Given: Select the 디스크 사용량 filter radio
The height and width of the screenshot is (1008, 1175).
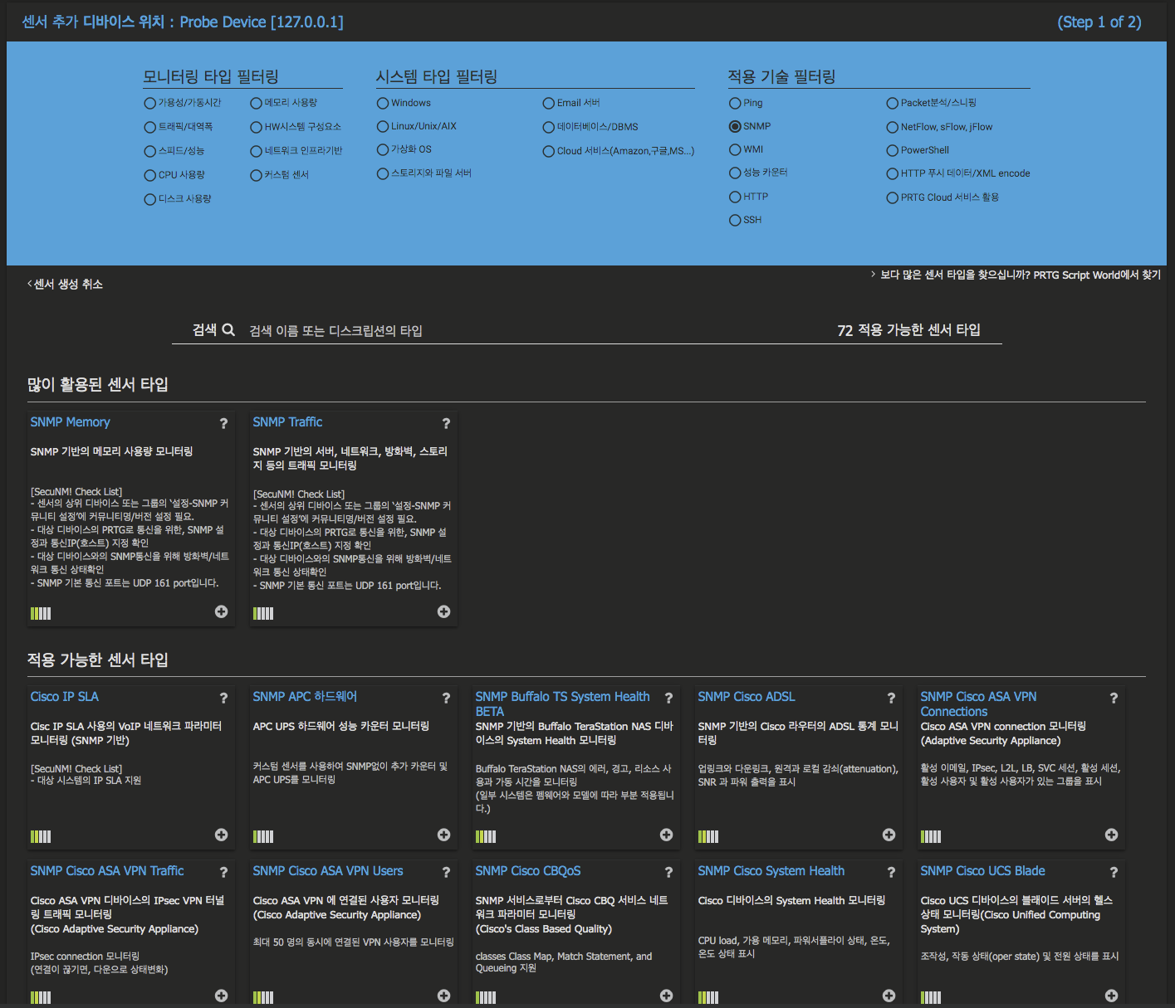Looking at the screenshot, I should tap(149, 200).
